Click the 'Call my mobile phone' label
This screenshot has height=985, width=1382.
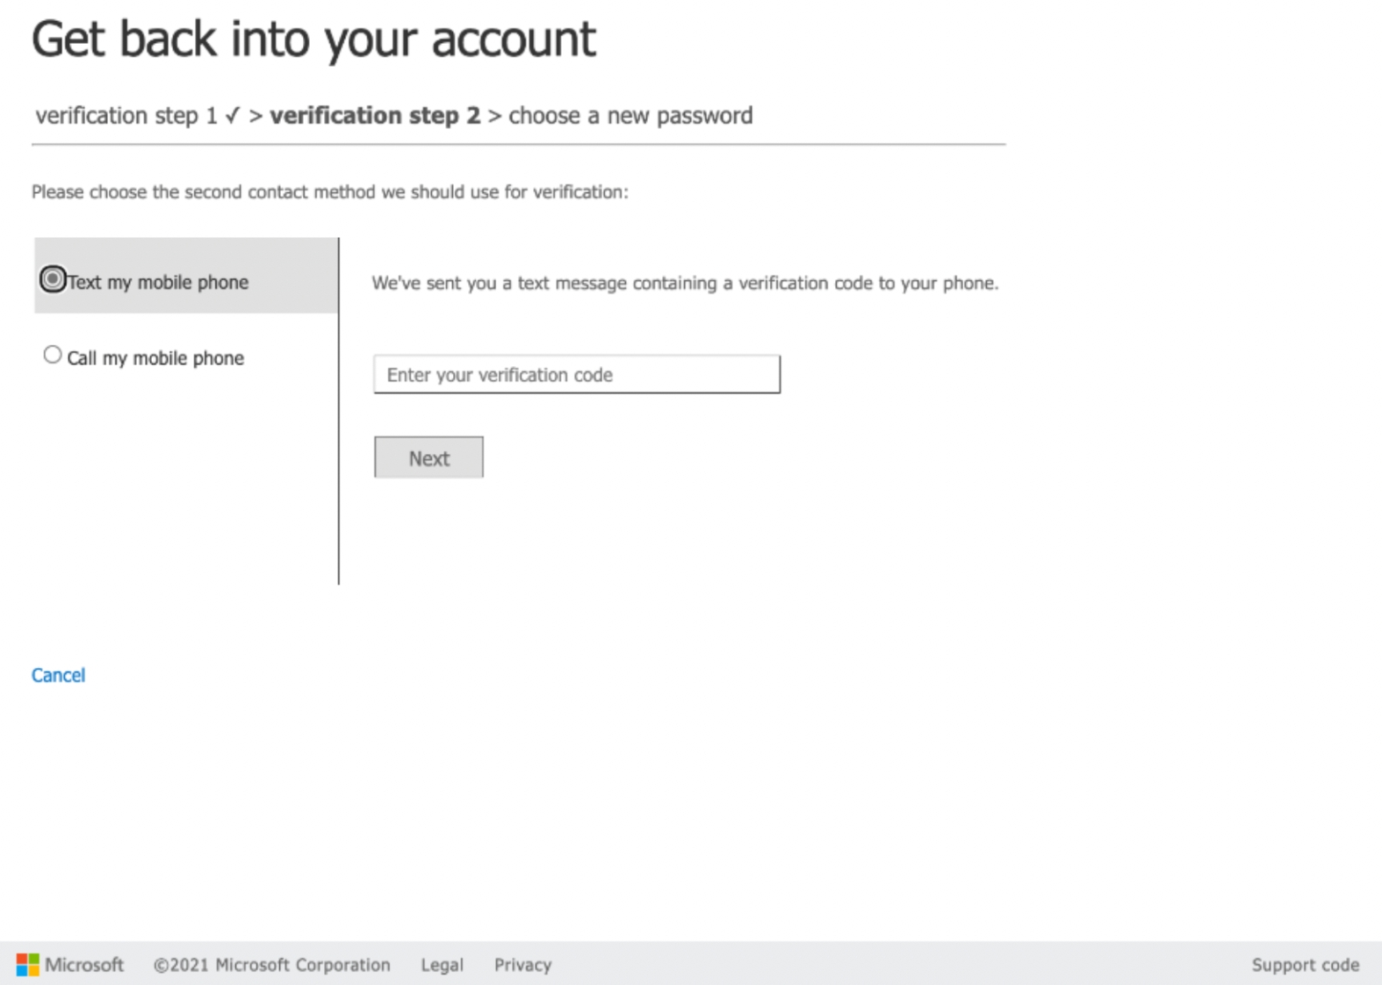coord(155,358)
